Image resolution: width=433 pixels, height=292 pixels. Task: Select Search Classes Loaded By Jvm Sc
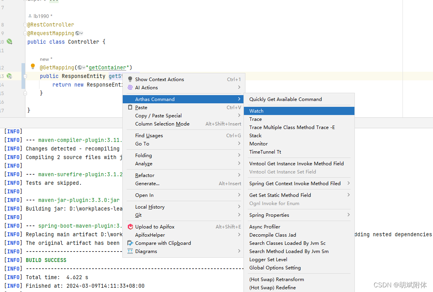299,243
